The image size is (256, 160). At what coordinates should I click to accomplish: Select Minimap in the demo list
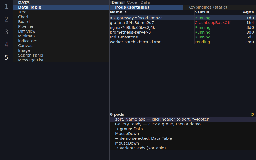click(61, 36)
